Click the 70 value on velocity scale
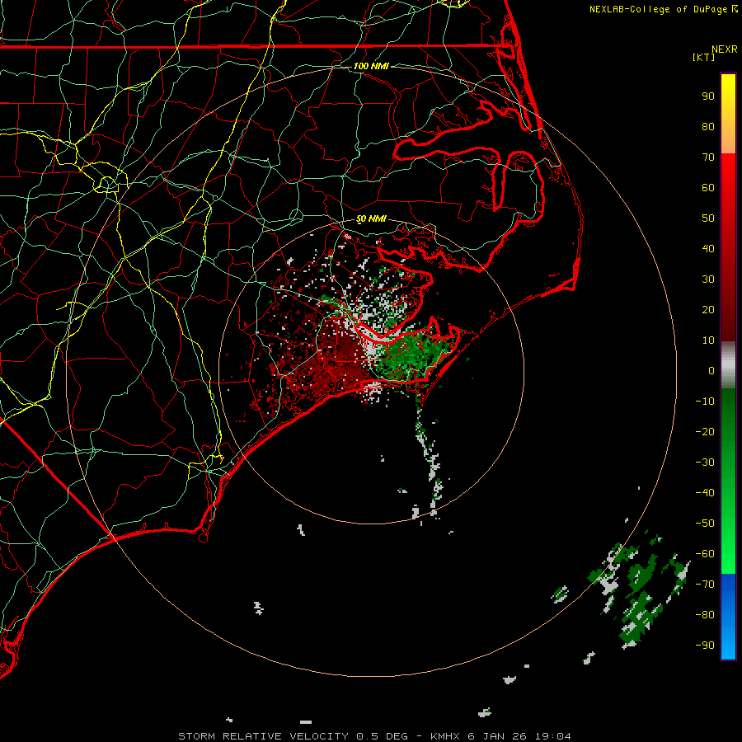The image size is (742, 742). coord(708,157)
